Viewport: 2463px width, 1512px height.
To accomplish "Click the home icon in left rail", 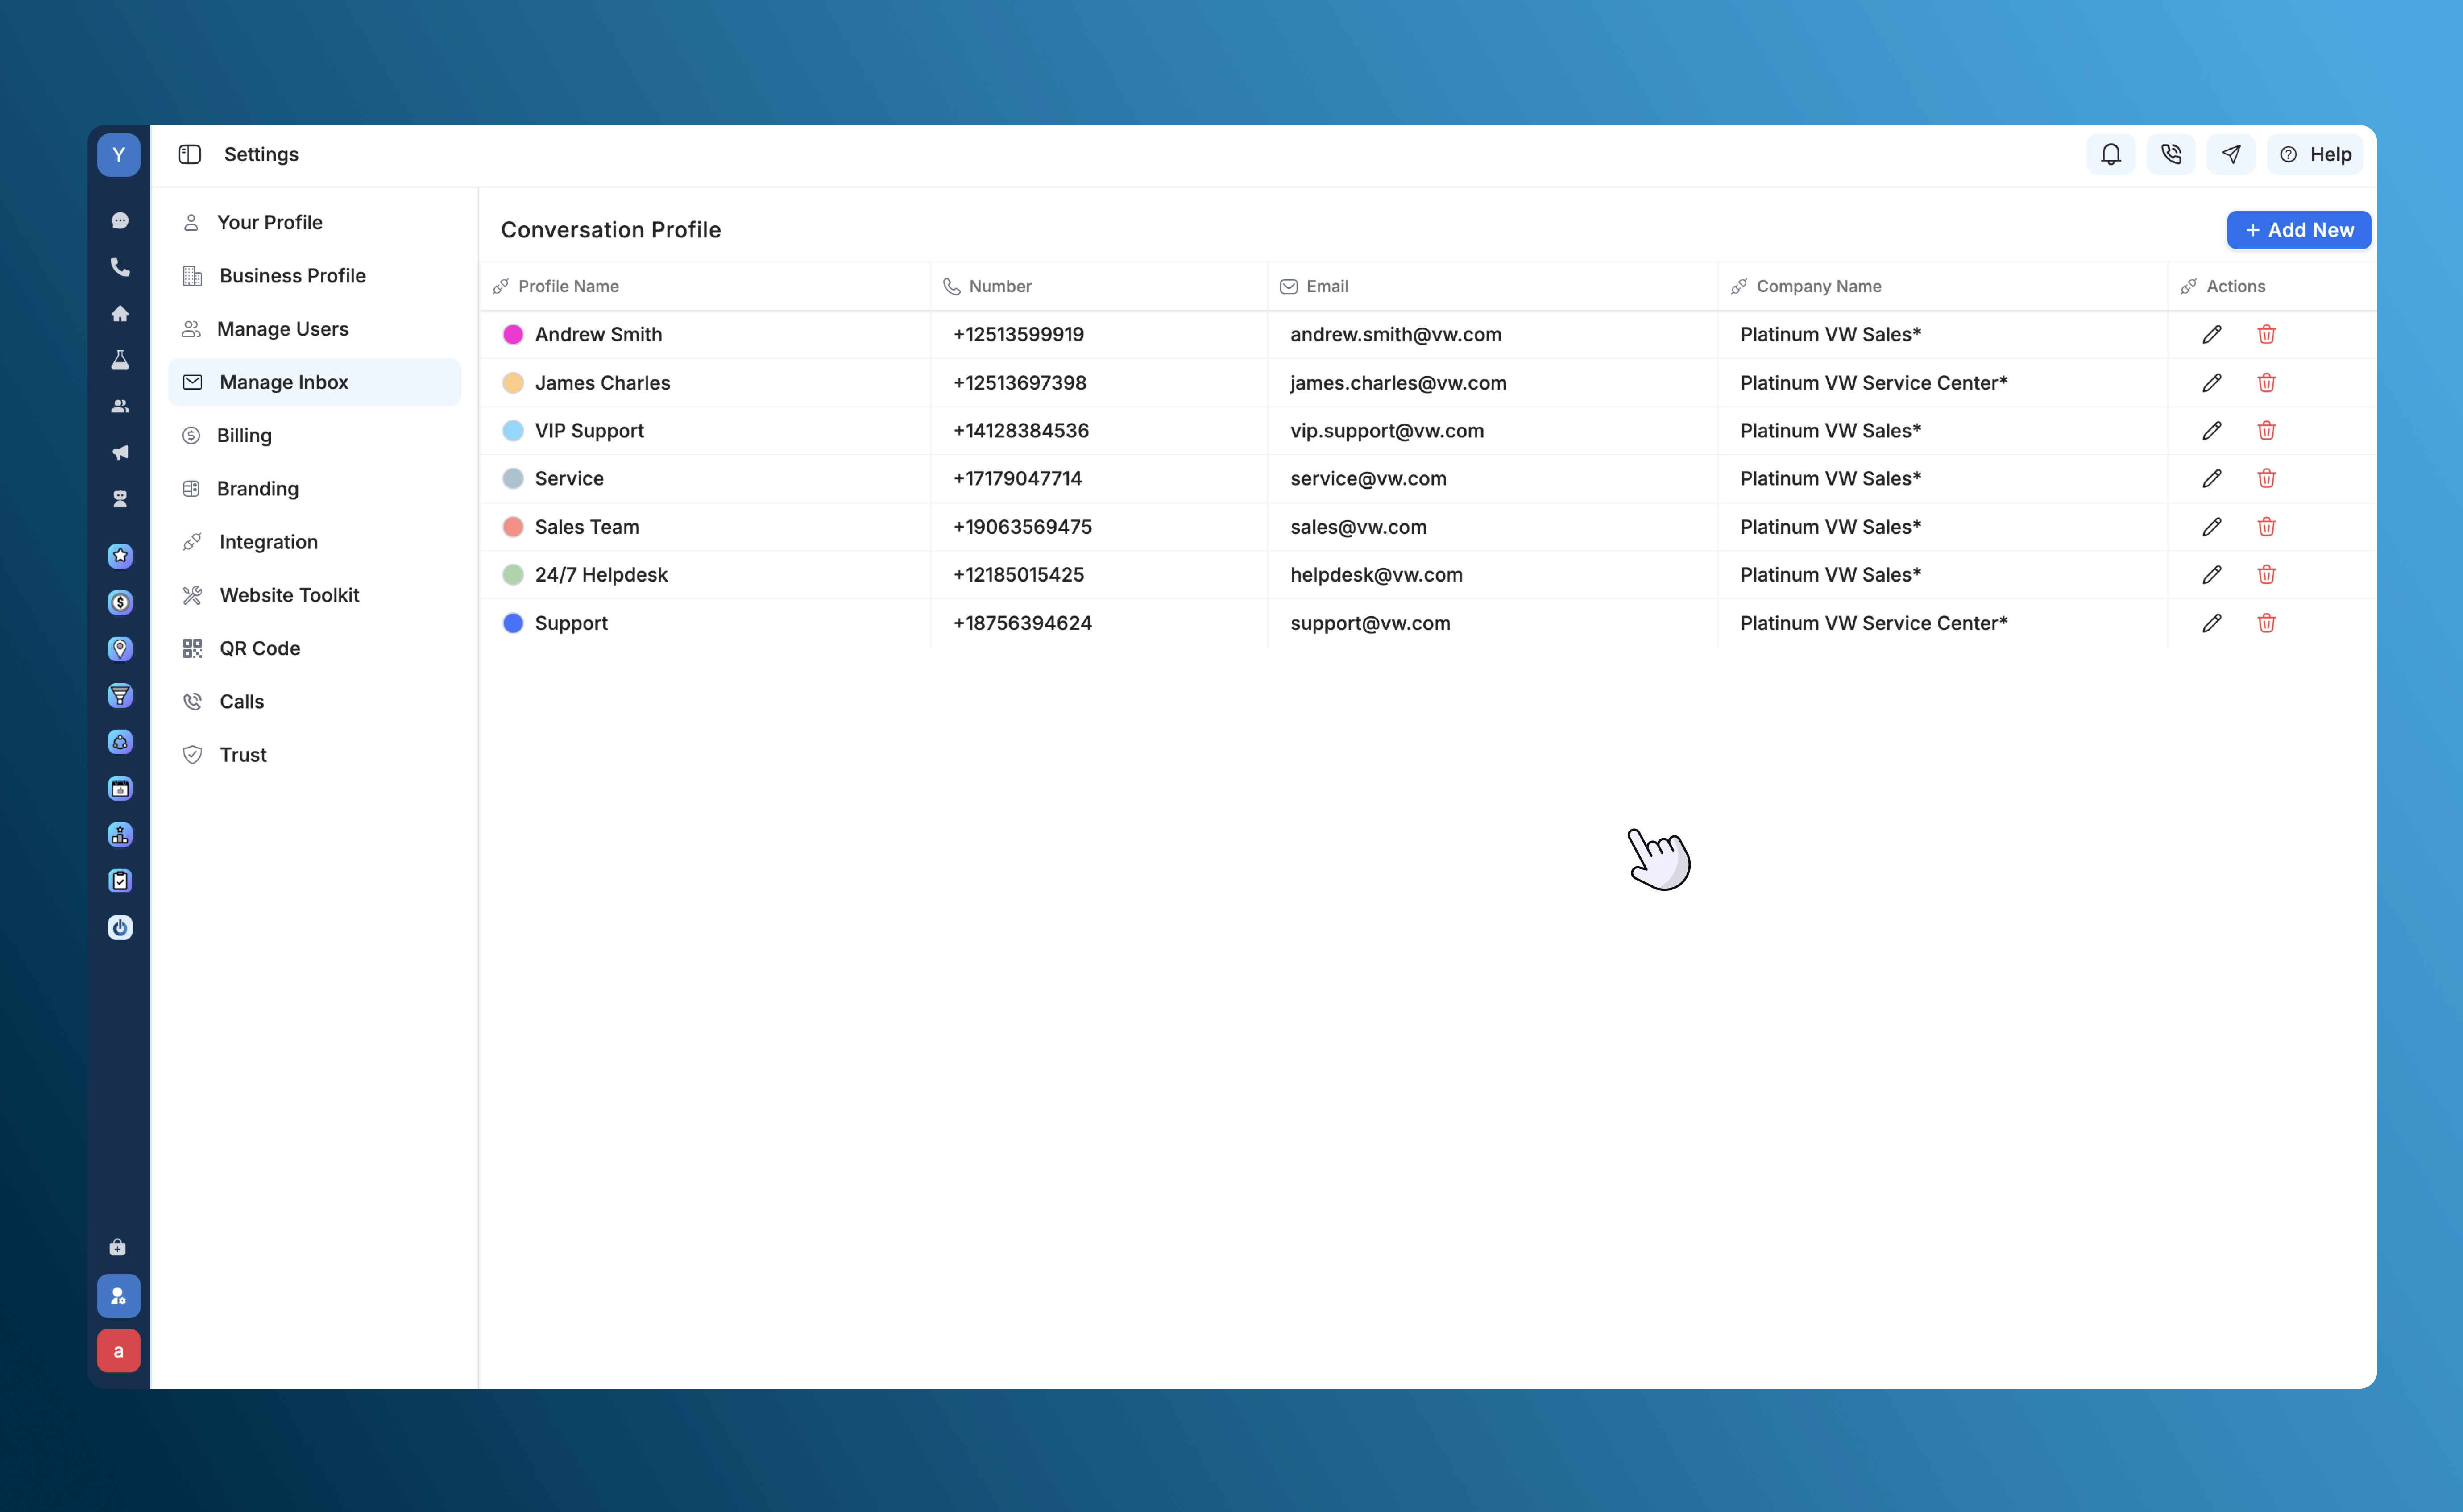I will 120,314.
